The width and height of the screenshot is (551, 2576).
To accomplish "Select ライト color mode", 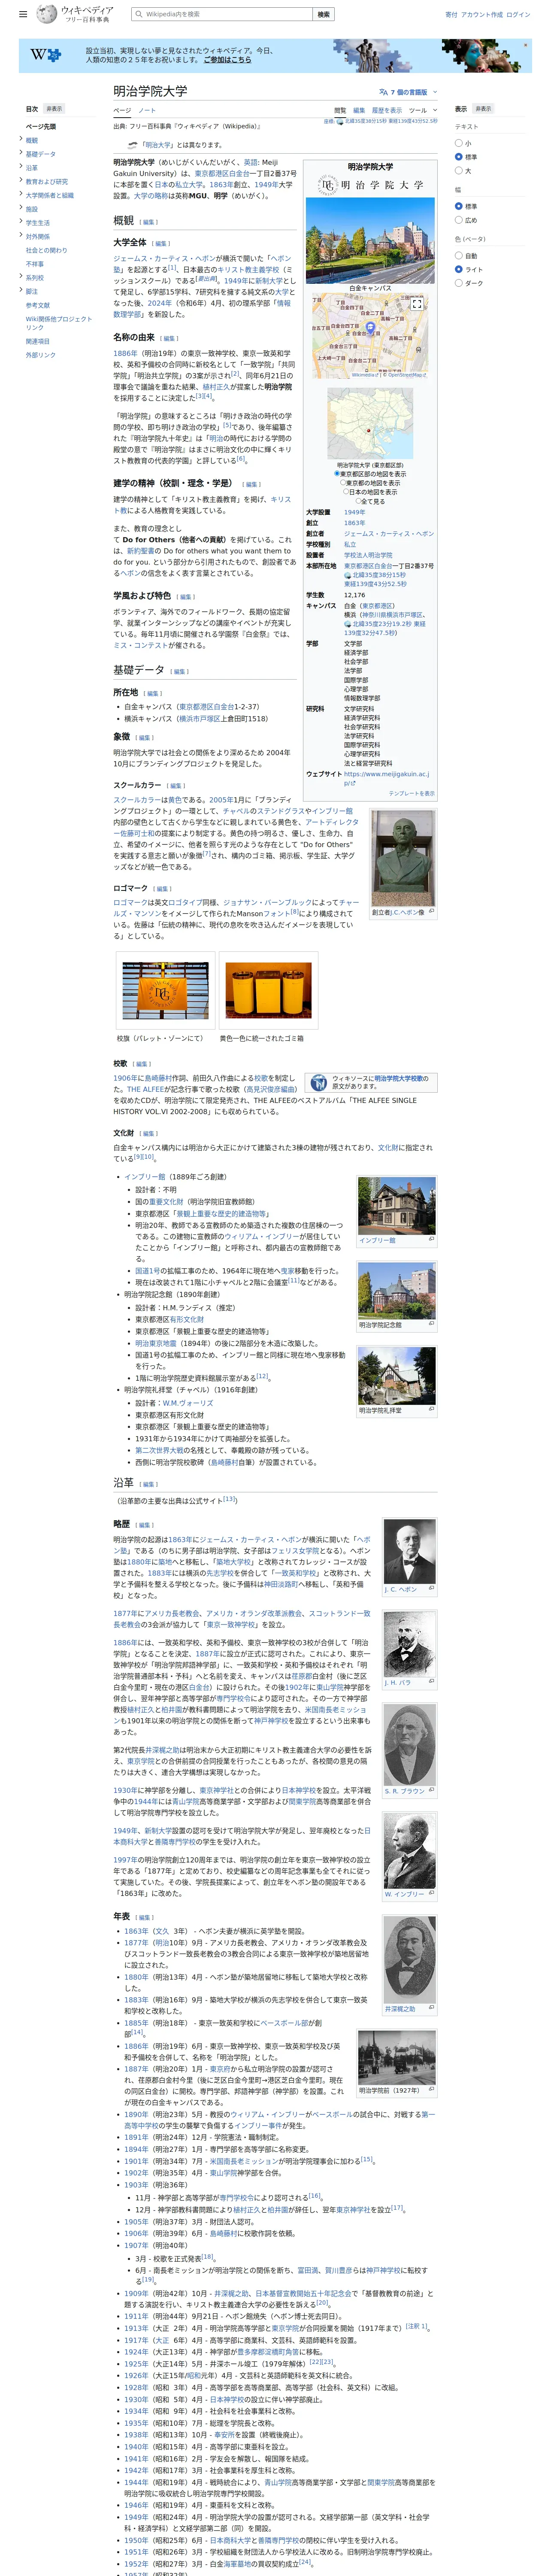I will point(459,269).
